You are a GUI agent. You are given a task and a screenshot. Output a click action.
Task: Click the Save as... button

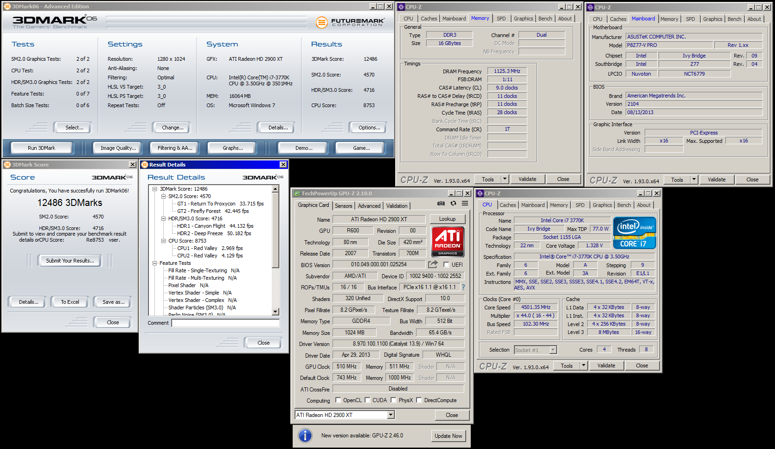click(114, 302)
